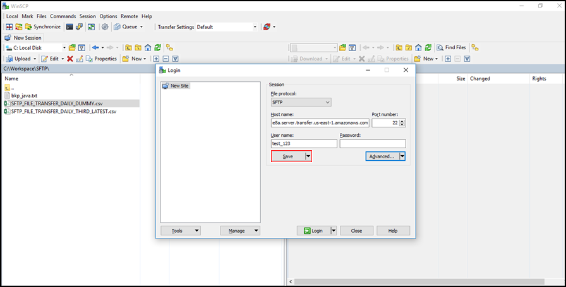Open the Remote menu

pos(129,16)
